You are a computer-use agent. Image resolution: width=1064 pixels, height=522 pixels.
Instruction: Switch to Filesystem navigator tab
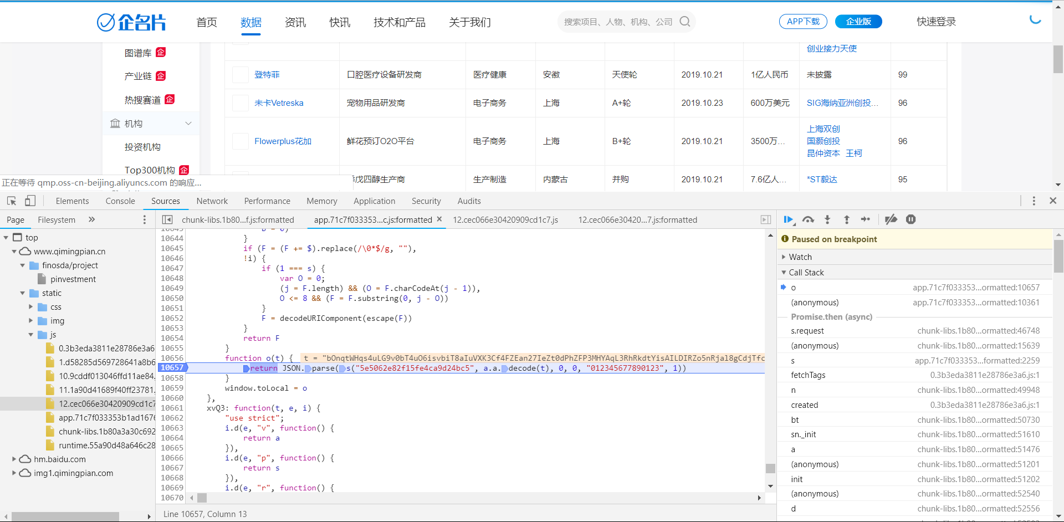[57, 220]
